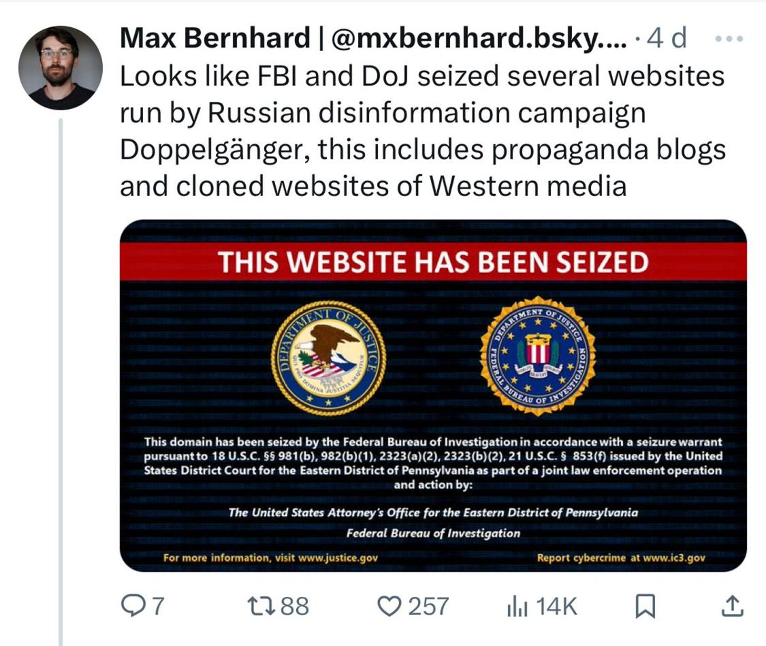The width and height of the screenshot is (766, 646).
Task: Click the www.justice.gov text in the image
Action: 338,558
